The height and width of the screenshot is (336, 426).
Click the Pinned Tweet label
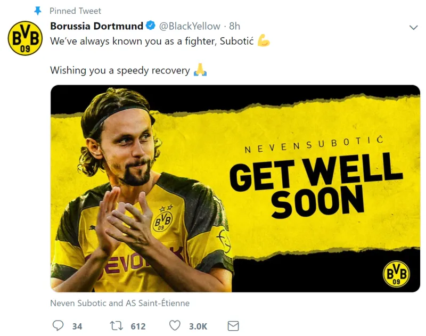(x=75, y=11)
